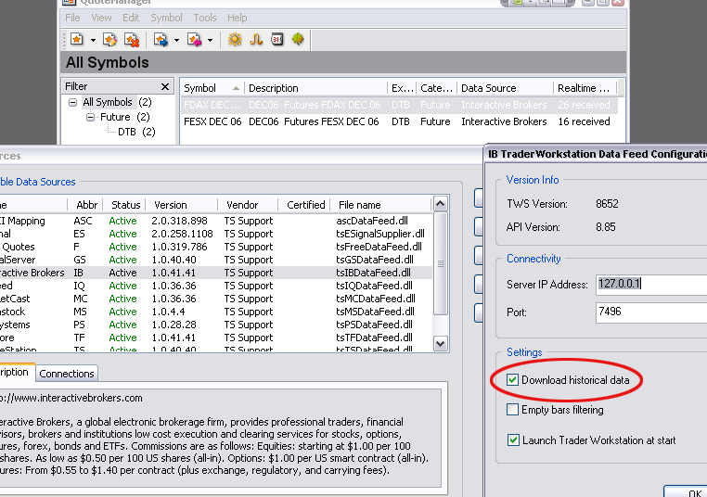Select the tsIBDataFeed.dll row
Viewport: 707px width, 497px height.
point(215,273)
